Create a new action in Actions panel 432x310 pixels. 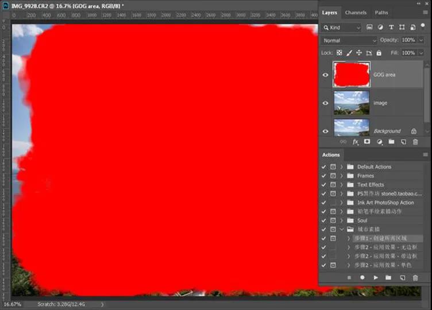(403, 277)
